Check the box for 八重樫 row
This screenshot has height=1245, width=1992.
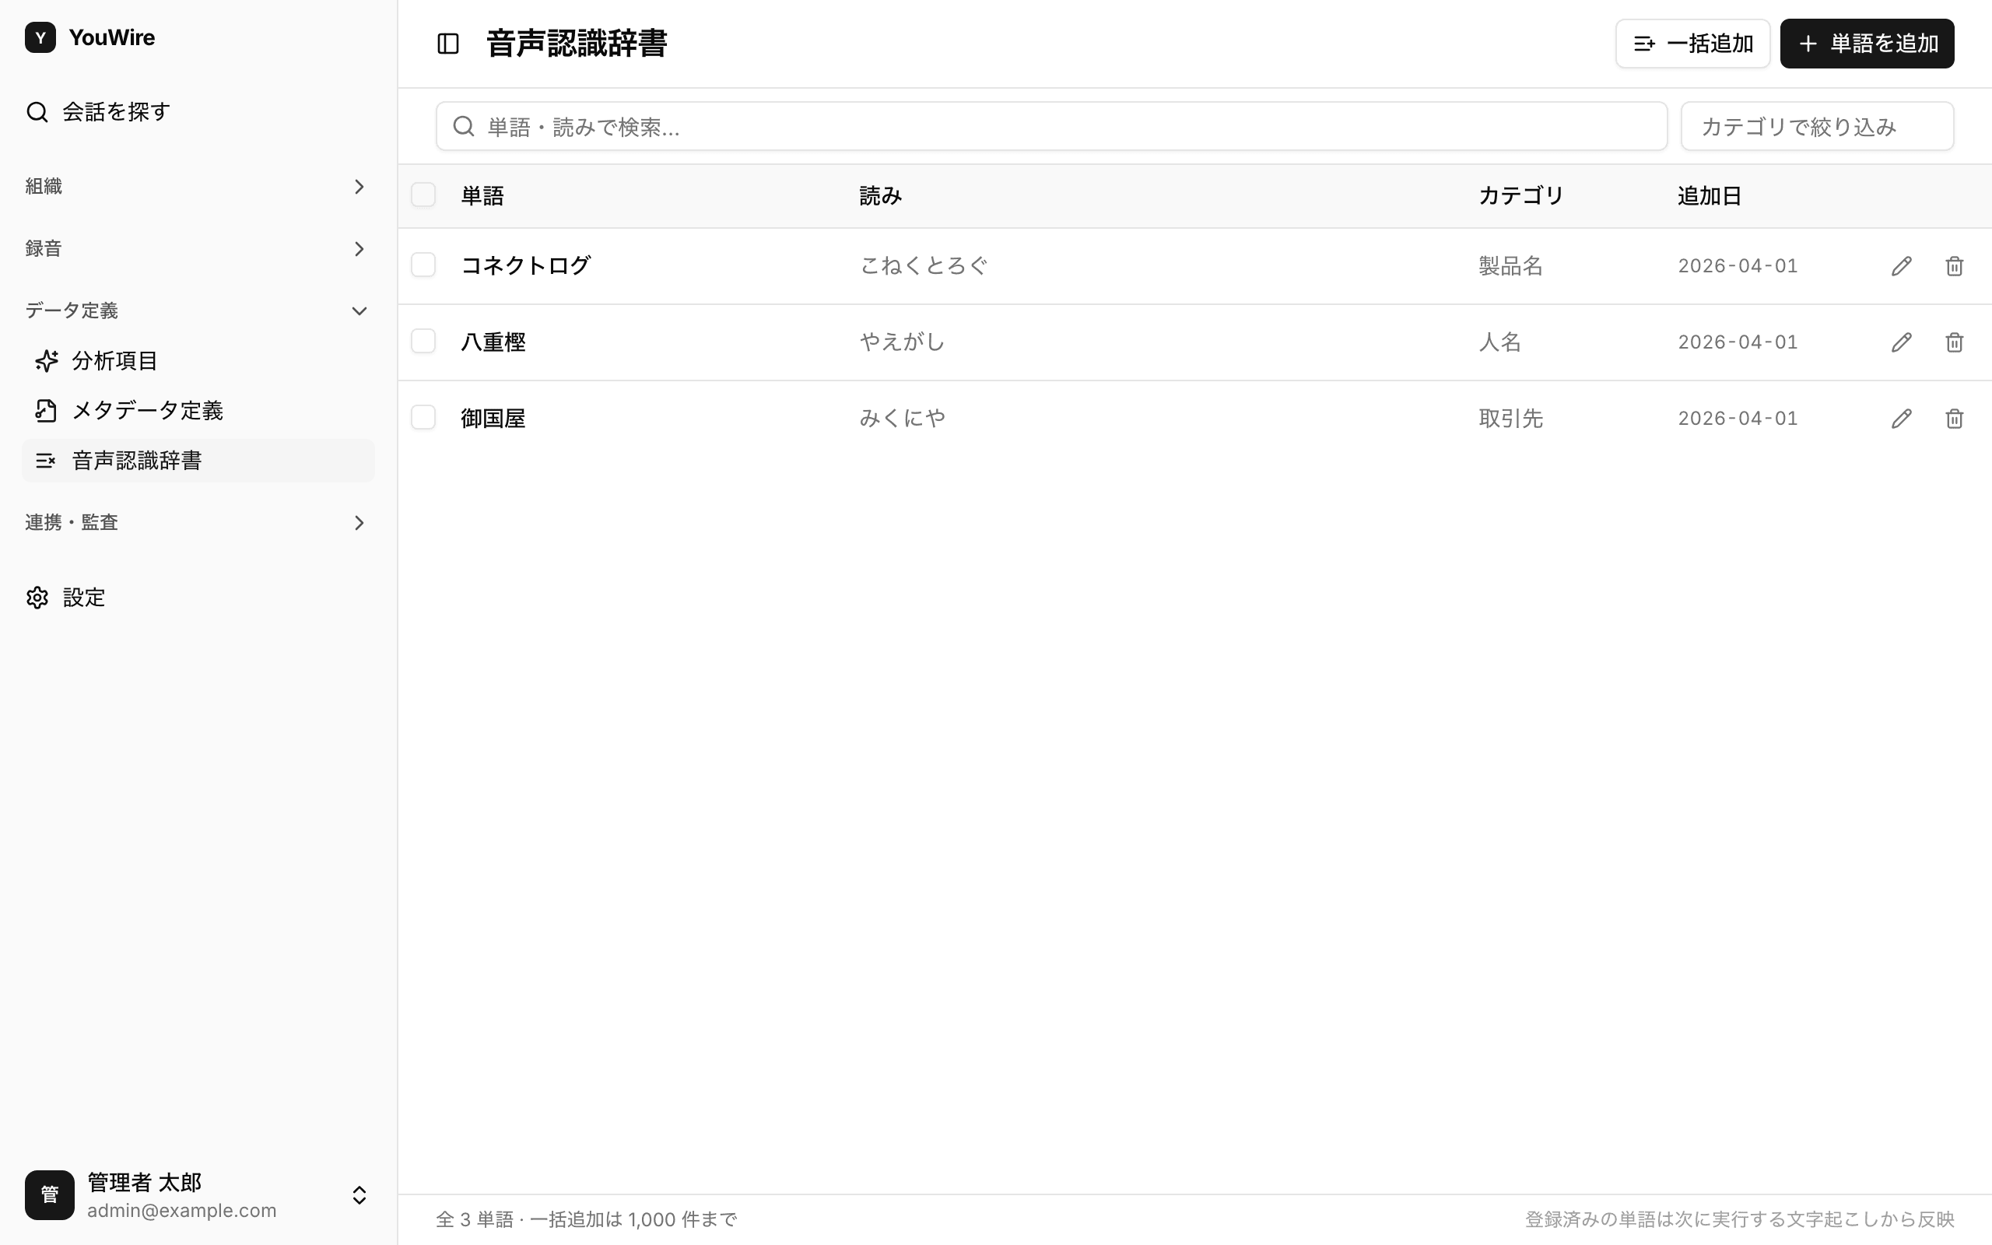click(x=423, y=341)
